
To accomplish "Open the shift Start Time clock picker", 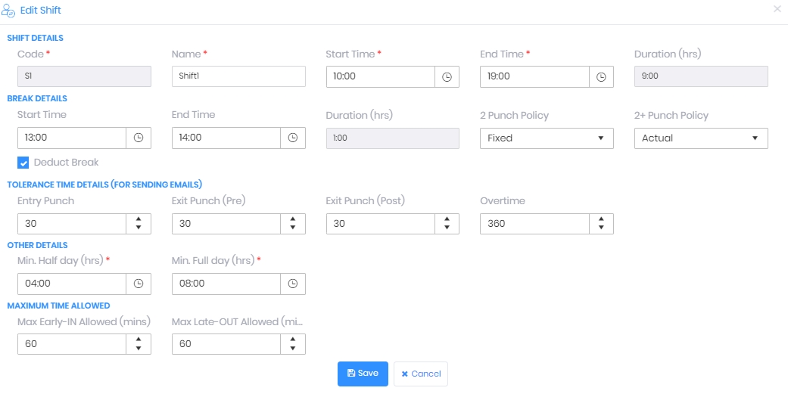I will coord(447,77).
